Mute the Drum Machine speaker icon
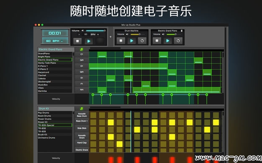Image resolution: width=262 pixels, height=163 pixels. pos(127,34)
